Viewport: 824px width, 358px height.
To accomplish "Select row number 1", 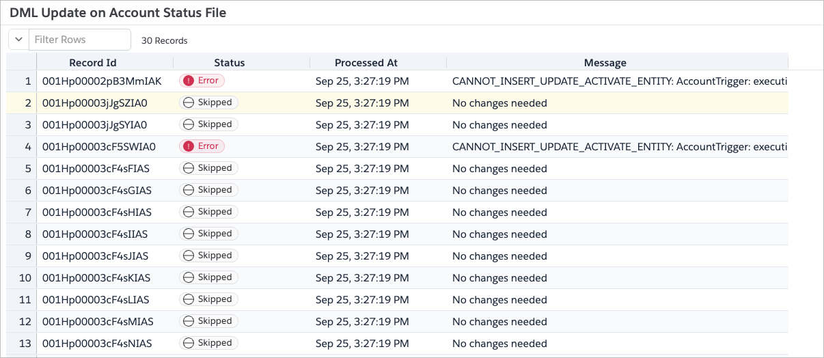I will (28, 81).
